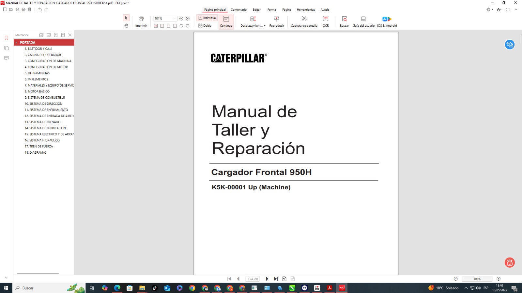Jump to the last page
This screenshot has width=522, height=293.
(x=276, y=279)
